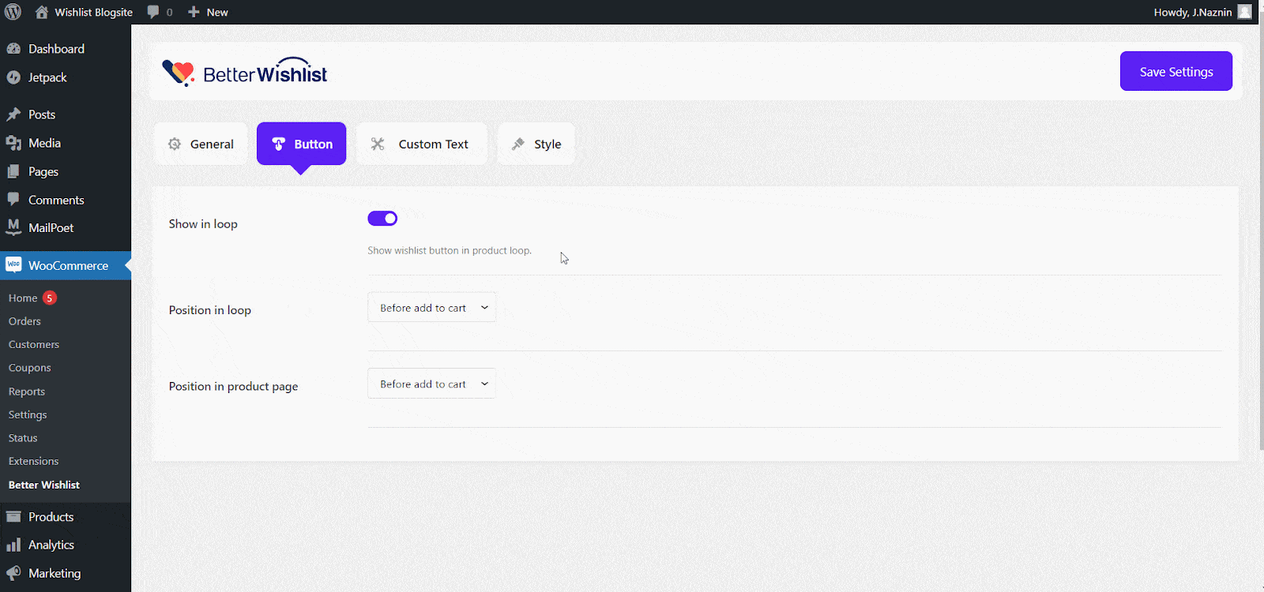The width and height of the screenshot is (1264, 592).
Task: Click the BetterWishlist wordmark text
Action: pos(265,73)
